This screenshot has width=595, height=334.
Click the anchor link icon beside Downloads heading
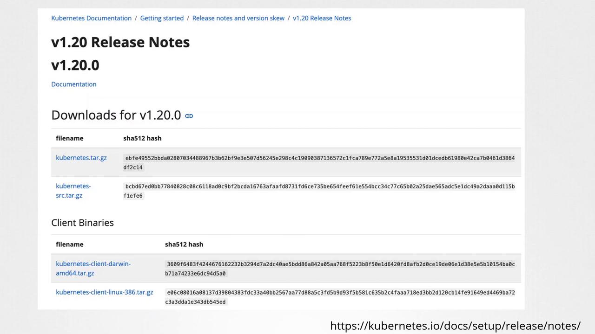coord(189,116)
